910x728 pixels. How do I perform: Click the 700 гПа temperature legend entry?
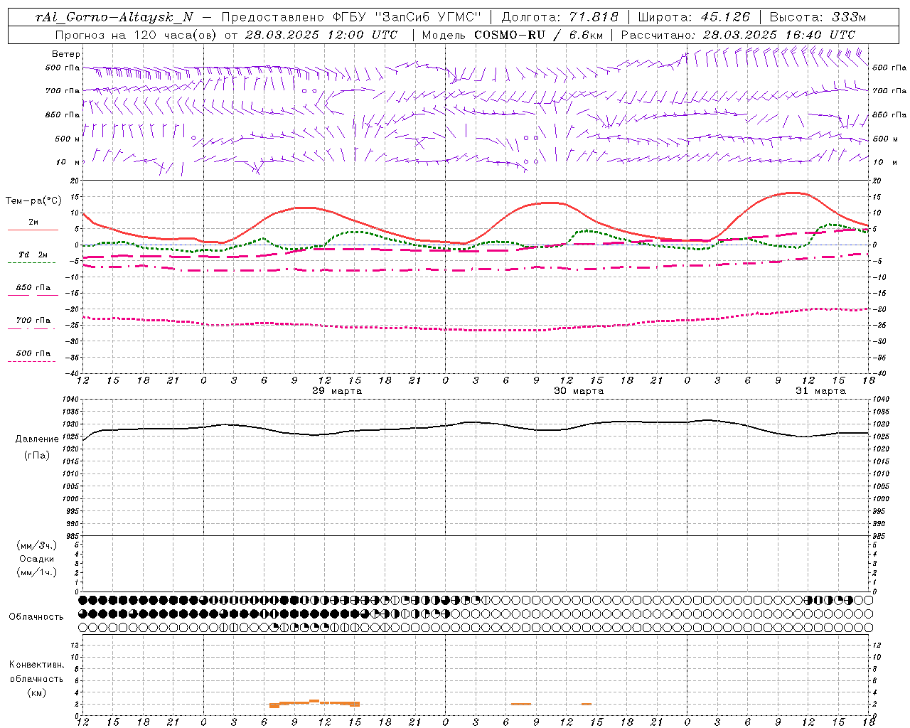coord(33,321)
